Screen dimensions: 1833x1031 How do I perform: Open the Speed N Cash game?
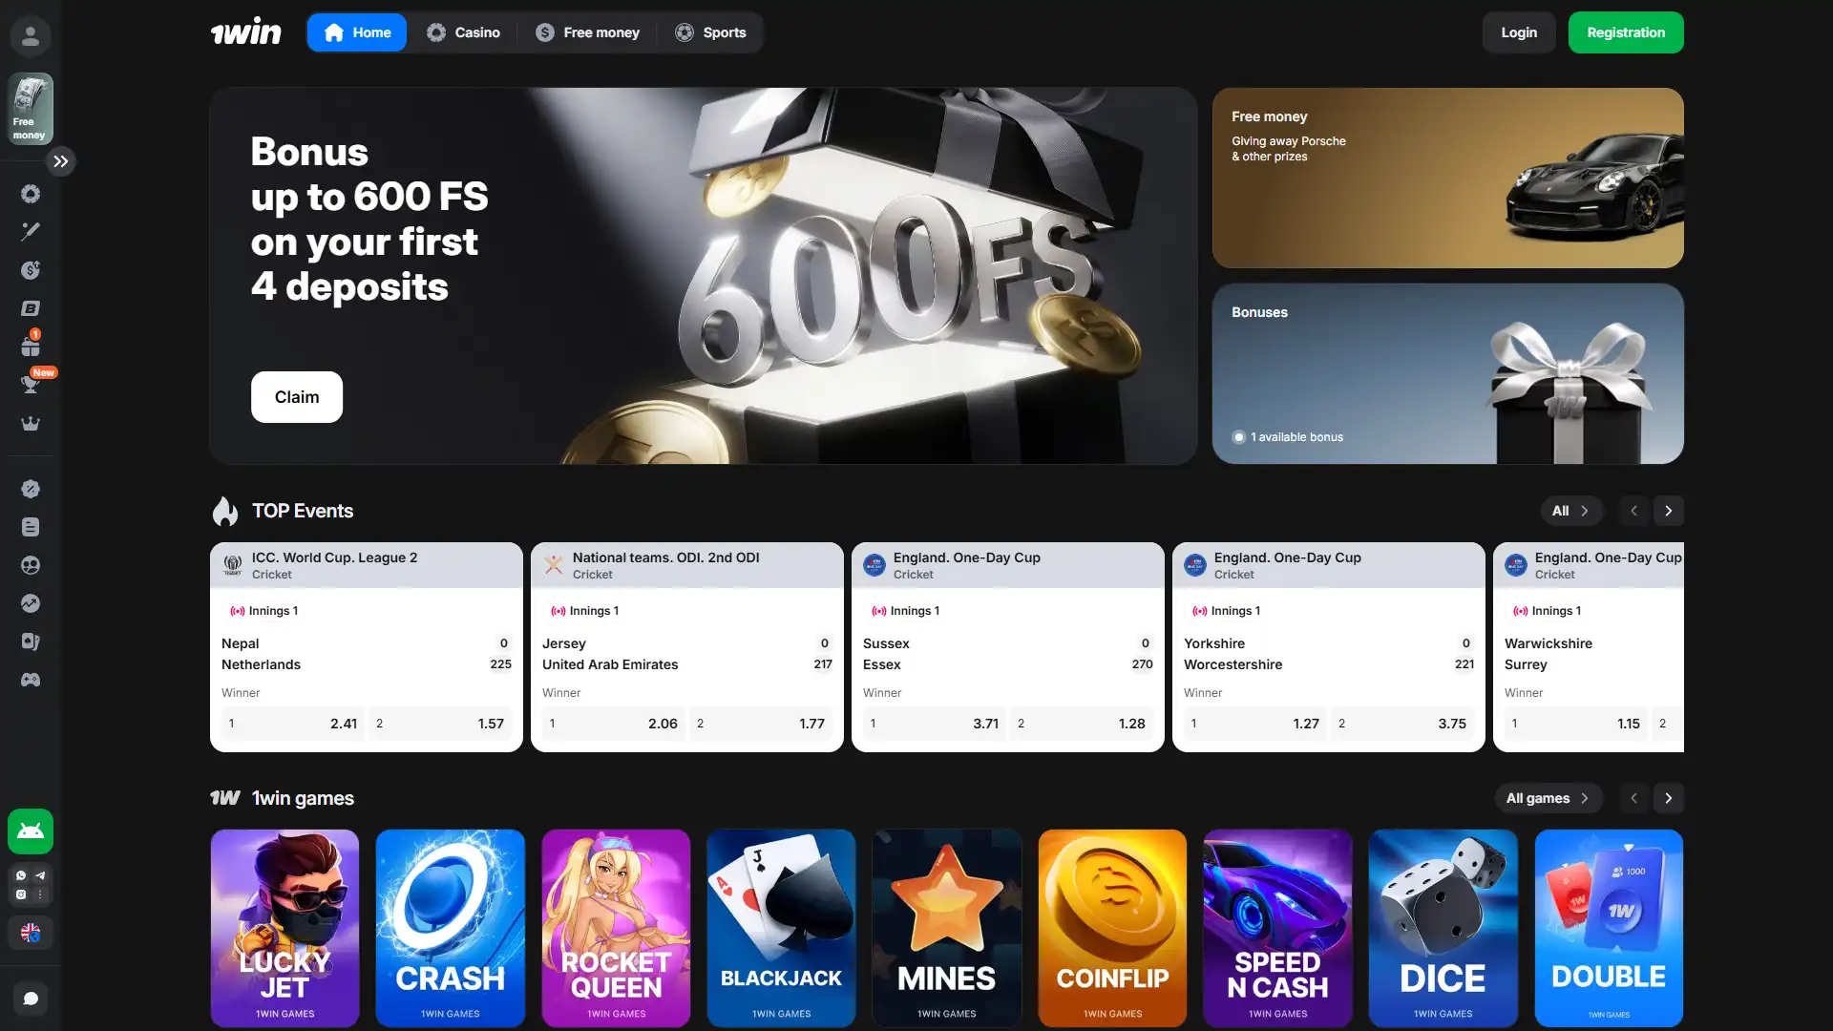pos(1277,928)
